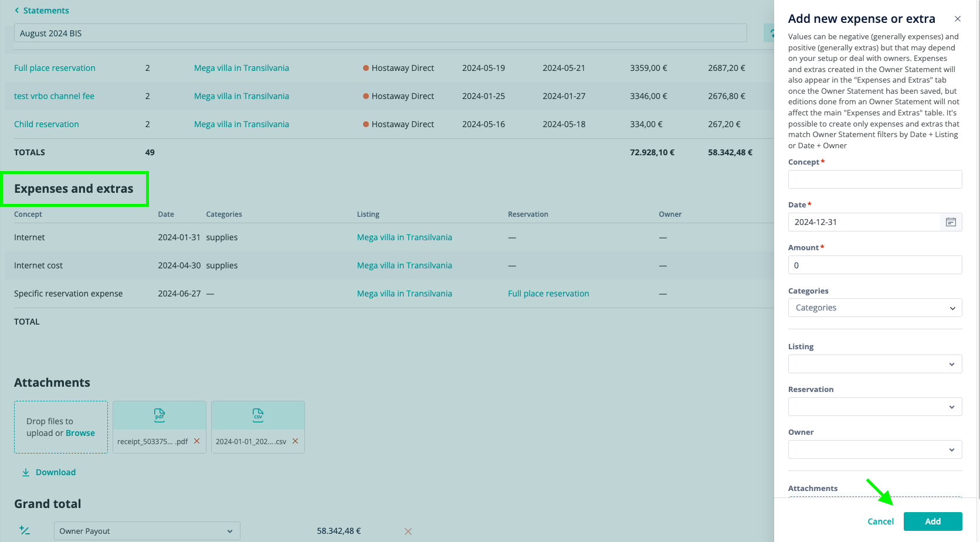Click the CSV file icon thumbnail
This screenshot has height=542, width=980.
coord(258,415)
